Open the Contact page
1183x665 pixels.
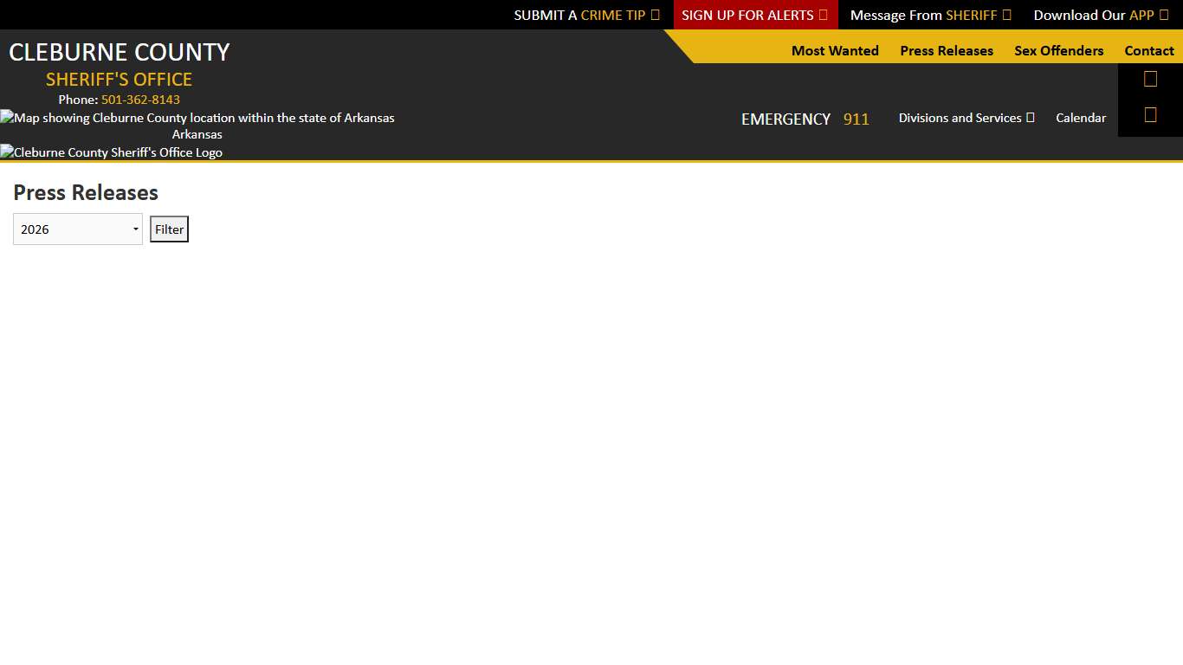(1149, 51)
